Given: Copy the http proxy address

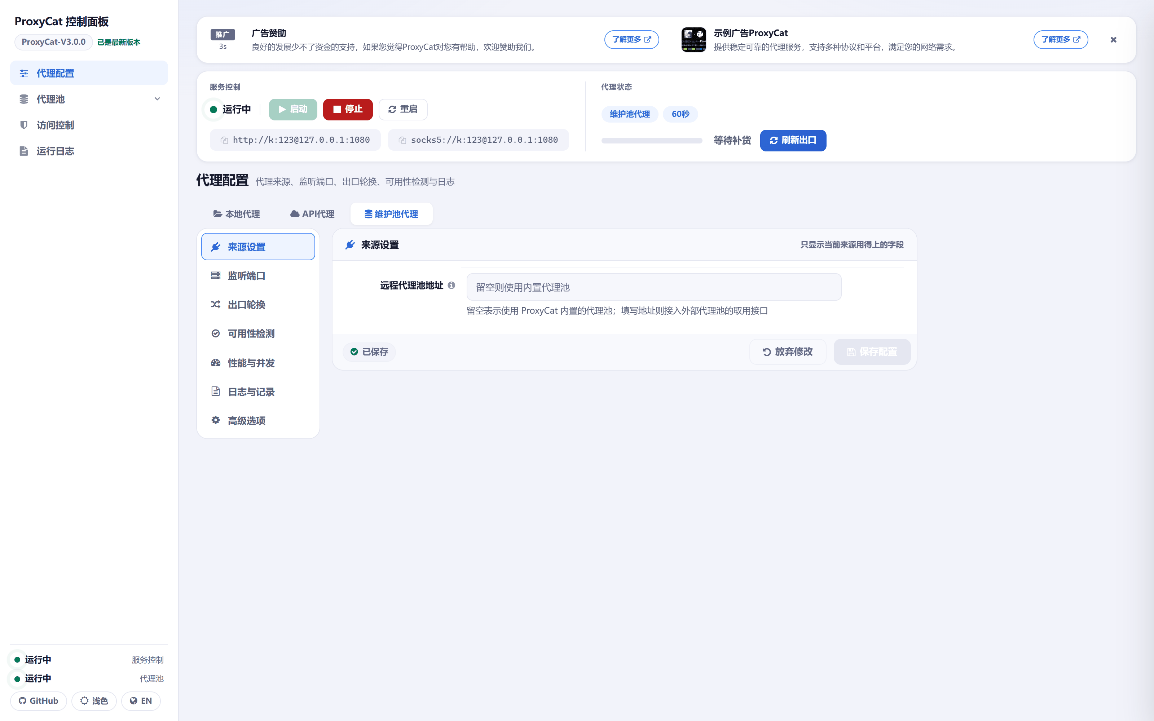Looking at the screenshot, I should click(x=224, y=140).
